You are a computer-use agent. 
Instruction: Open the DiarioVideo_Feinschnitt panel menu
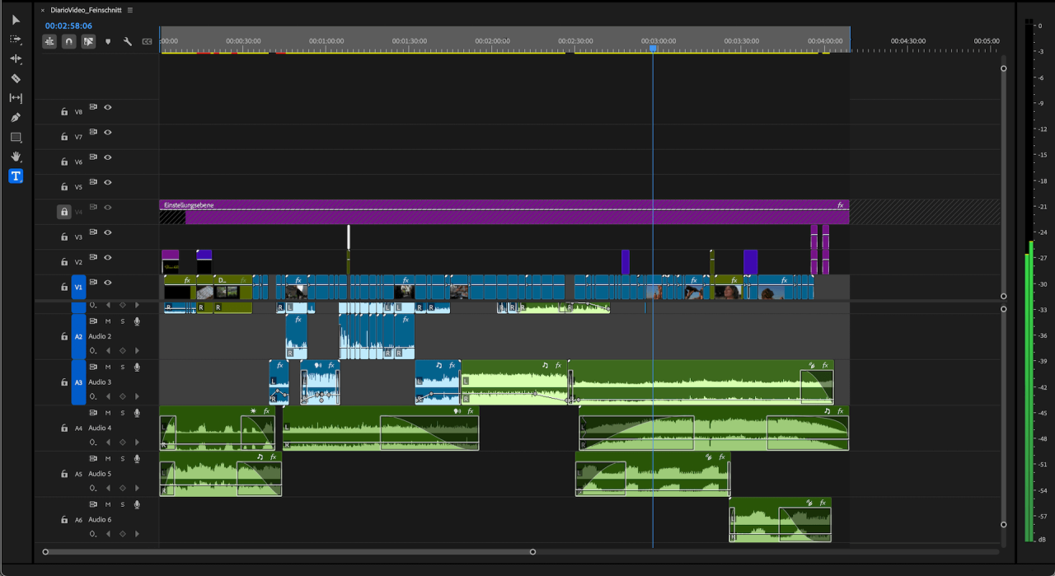[x=129, y=11]
